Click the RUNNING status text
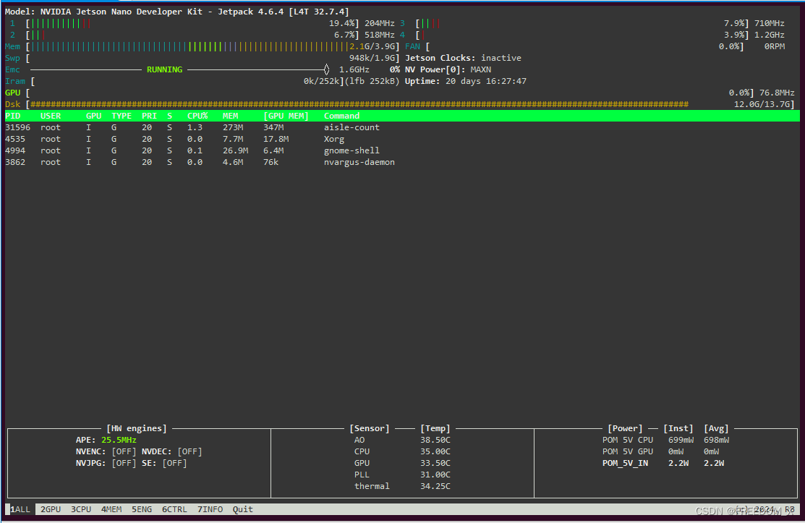The width and height of the screenshot is (805, 523). 164,69
